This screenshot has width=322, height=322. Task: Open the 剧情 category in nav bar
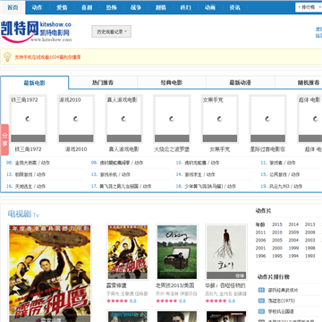161,8
